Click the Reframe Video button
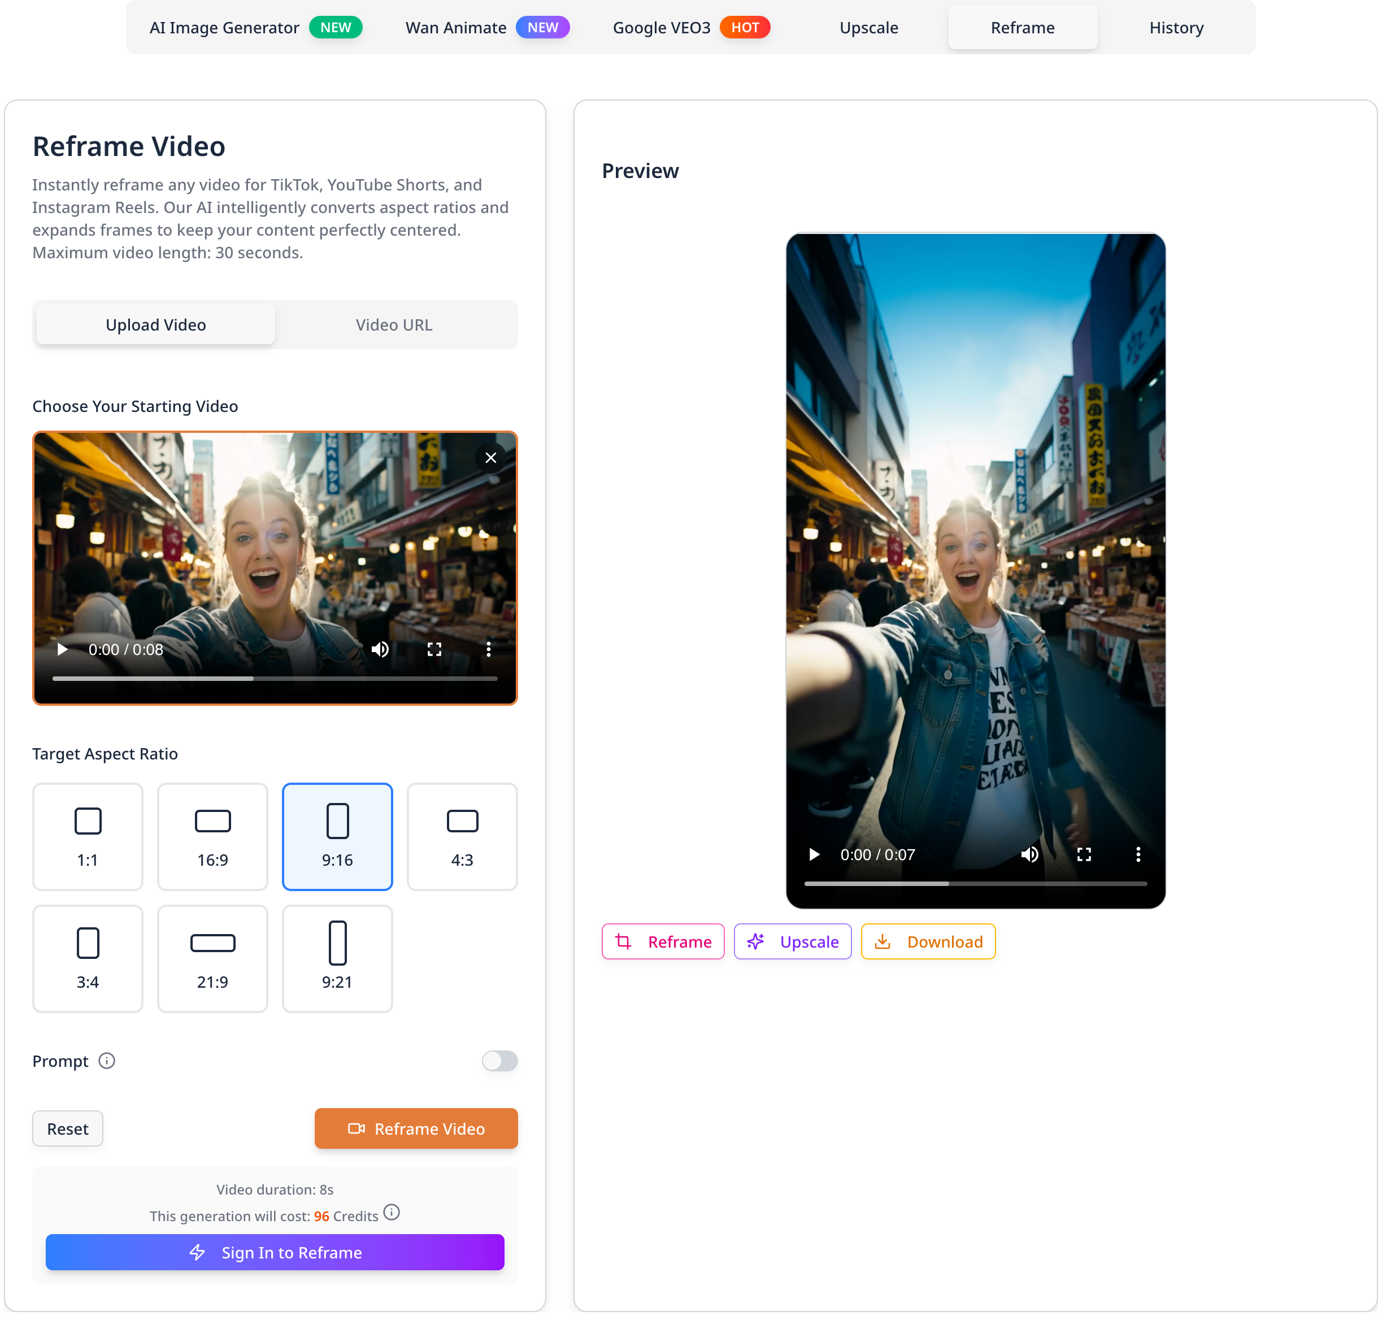1391x1333 pixels. pyautogui.click(x=416, y=1128)
